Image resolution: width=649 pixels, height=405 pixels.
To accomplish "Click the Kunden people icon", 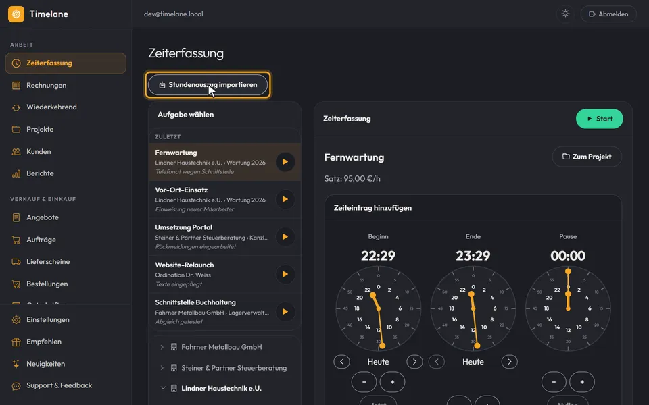I will pyautogui.click(x=16, y=152).
